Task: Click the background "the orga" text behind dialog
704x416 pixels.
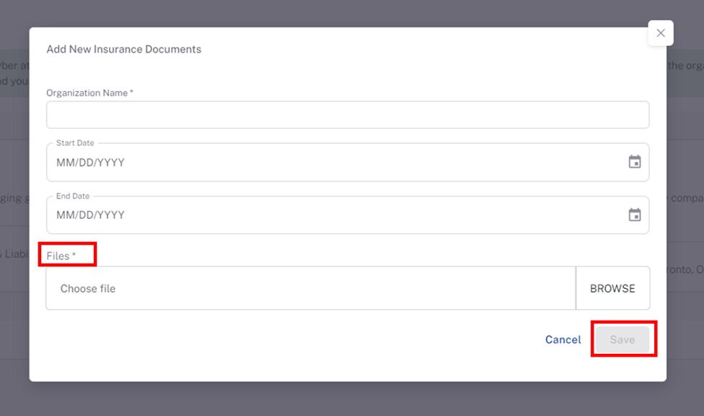Action: point(686,65)
